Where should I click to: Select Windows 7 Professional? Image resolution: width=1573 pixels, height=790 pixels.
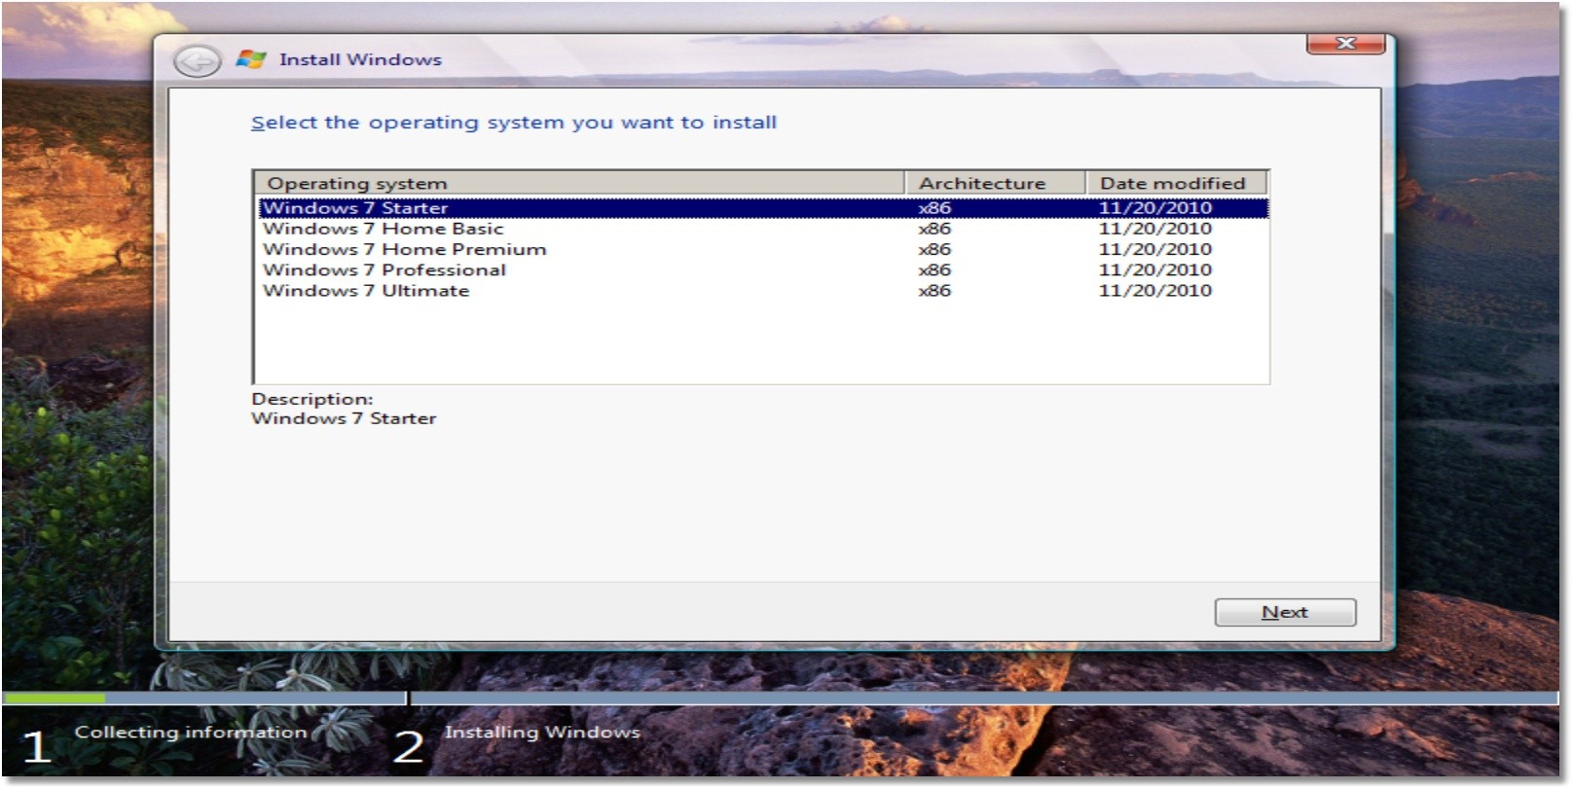tap(763, 269)
